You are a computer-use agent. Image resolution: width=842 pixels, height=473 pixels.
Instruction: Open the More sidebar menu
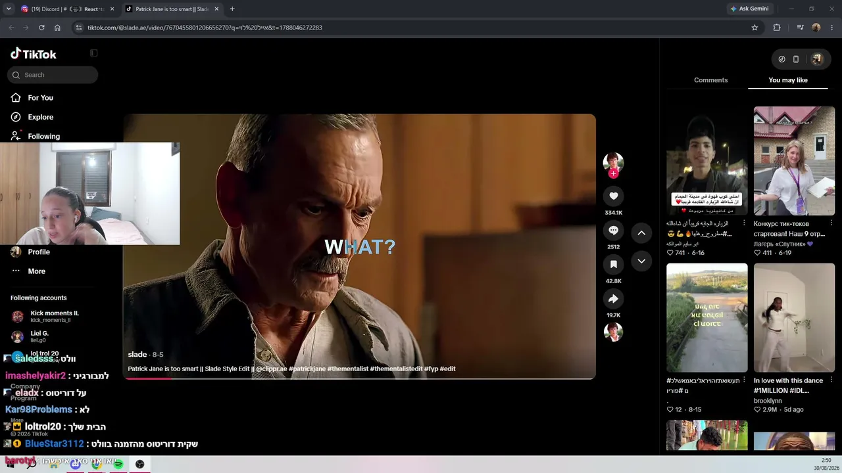(37, 271)
